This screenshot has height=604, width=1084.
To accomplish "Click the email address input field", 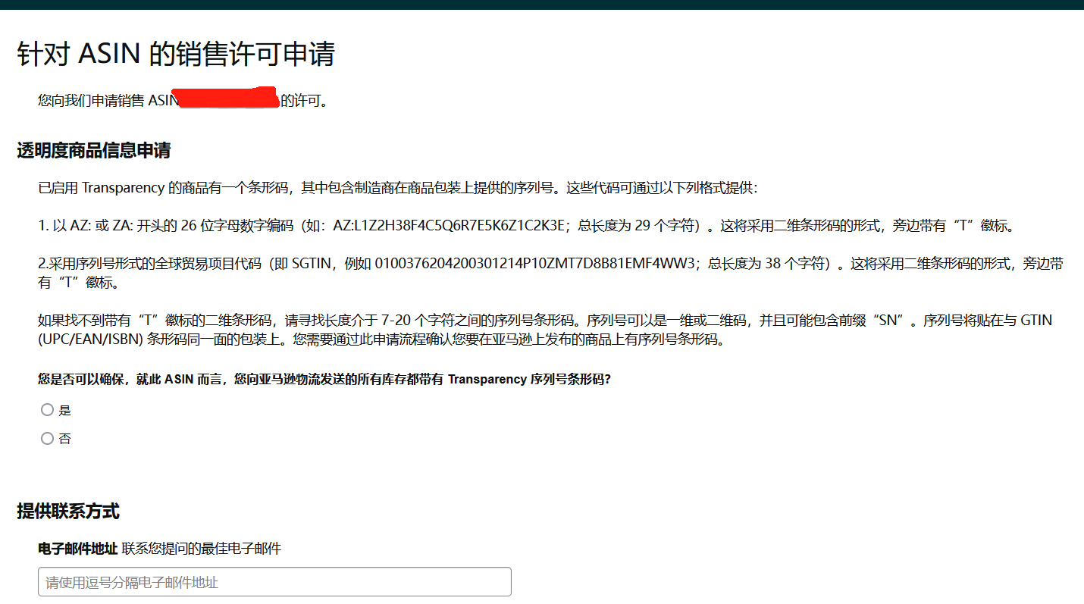I will 274,582.
